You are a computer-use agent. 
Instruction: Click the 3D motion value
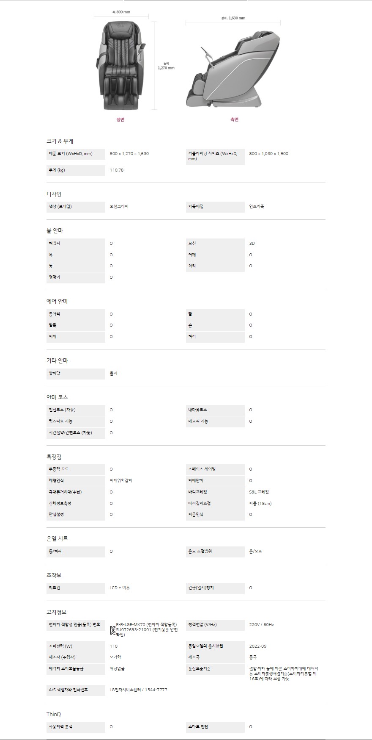(252, 244)
